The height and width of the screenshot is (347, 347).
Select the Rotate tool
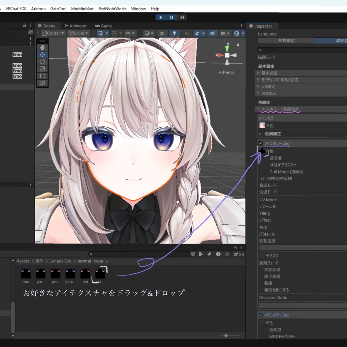click(42, 62)
